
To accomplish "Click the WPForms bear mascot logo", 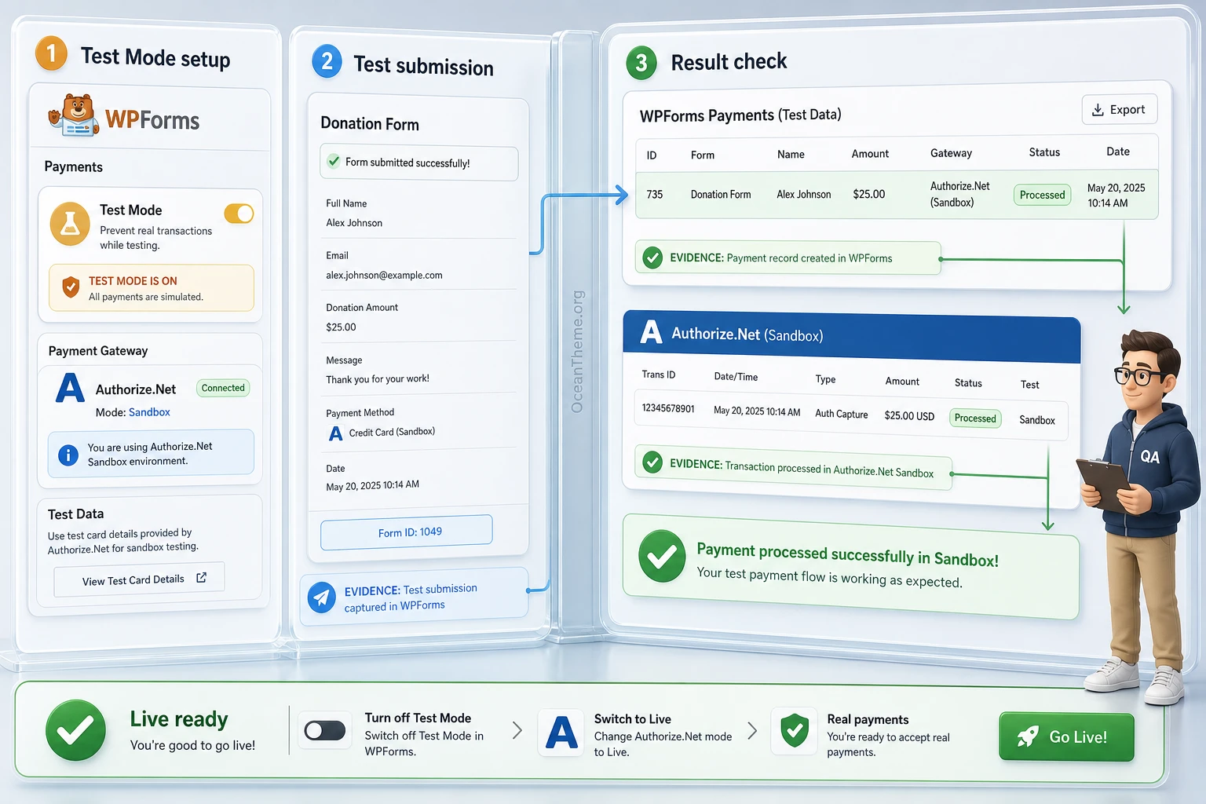I will pyautogui.click(x=72, y=115).
